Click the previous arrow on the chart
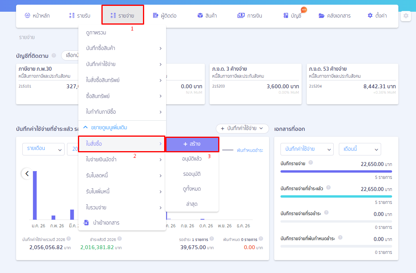Image resolution: width=416 pixels, height=273 pixels. click(x=27, y=173)
